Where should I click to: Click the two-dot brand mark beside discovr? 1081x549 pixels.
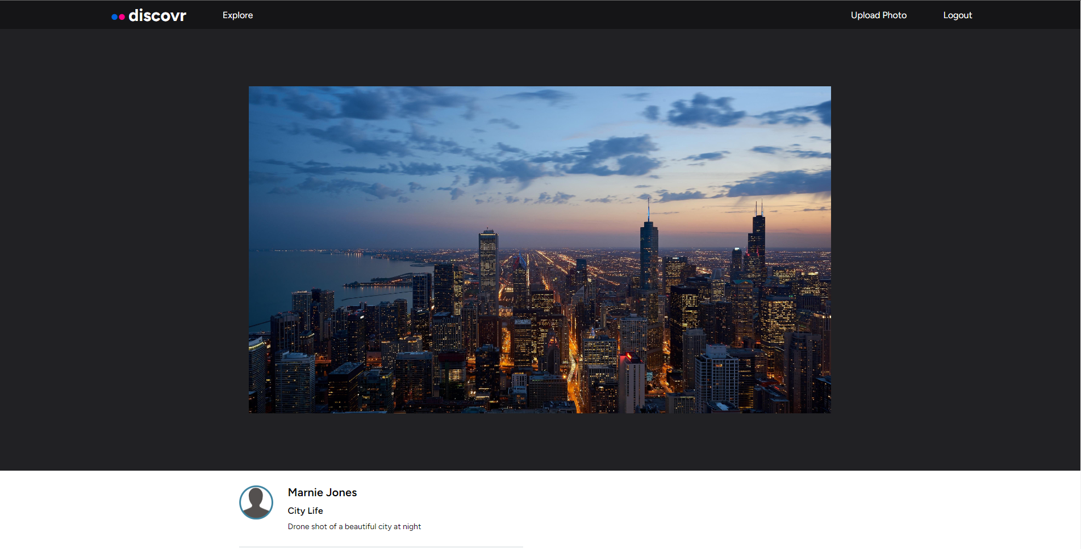pyautogui.click(x=118, y=17)
